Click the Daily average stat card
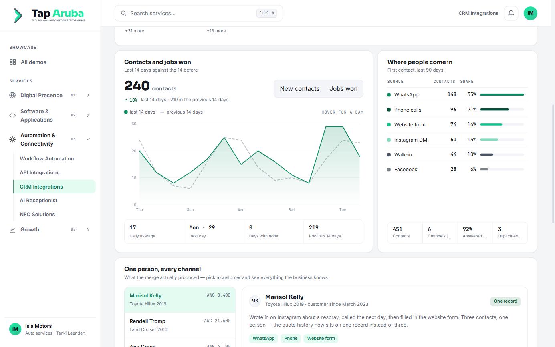Screen dimensions: 555x347 tap(154, 231)
